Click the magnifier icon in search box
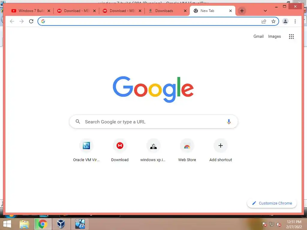 pyautogui.click(x=78, y=122)
